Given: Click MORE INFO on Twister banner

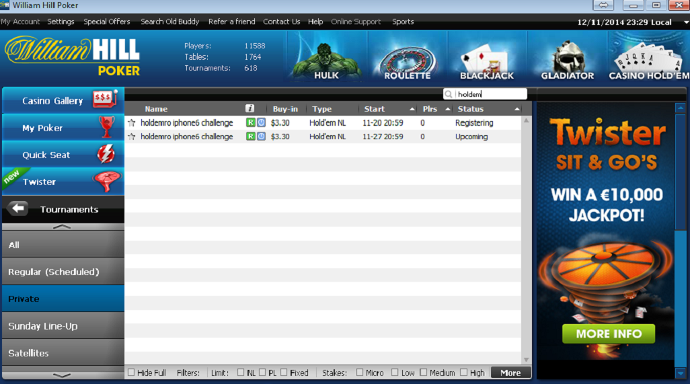Looking at the screenshot, I should (x=609, y=334).
